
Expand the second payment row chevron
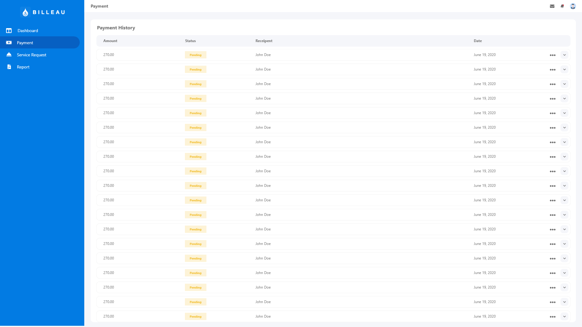[564, 69]
